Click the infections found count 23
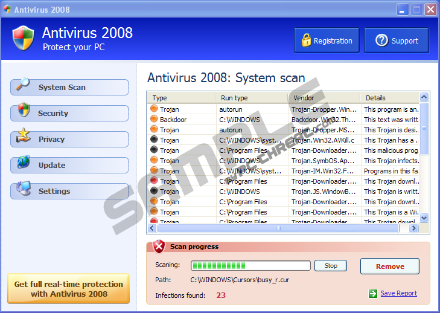Image resolution: width=440 pixels, height=313 pixels. (x=221, y=295)
